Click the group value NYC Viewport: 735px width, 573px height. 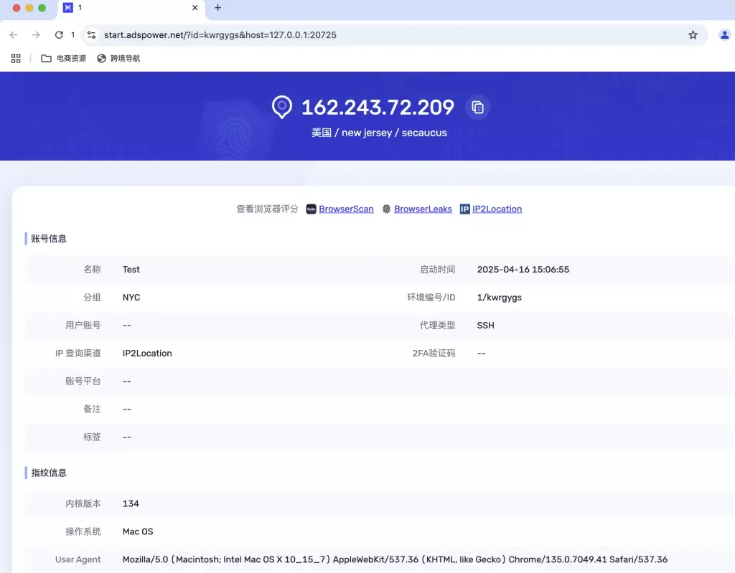(x=131, y=298)
